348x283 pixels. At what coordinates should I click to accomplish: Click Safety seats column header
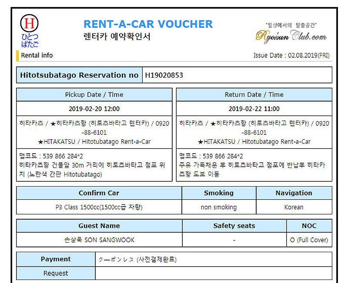coord(234,226)
